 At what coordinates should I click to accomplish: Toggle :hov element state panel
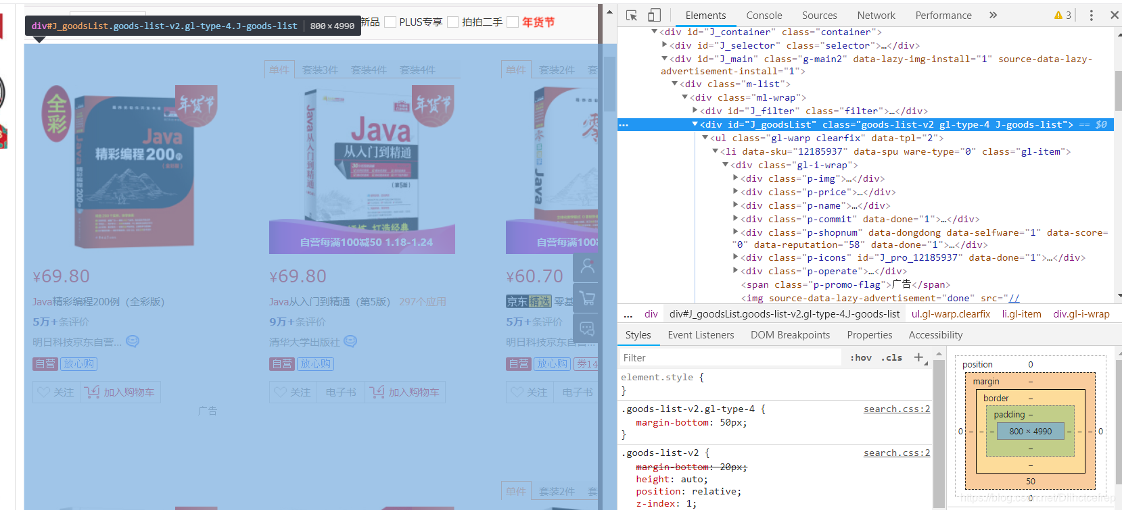click(861, 358)
